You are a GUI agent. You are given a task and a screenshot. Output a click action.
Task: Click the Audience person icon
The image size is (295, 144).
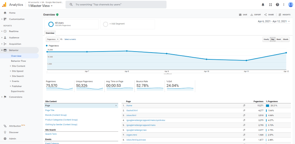pyautogui.click(x=5, y=38)
